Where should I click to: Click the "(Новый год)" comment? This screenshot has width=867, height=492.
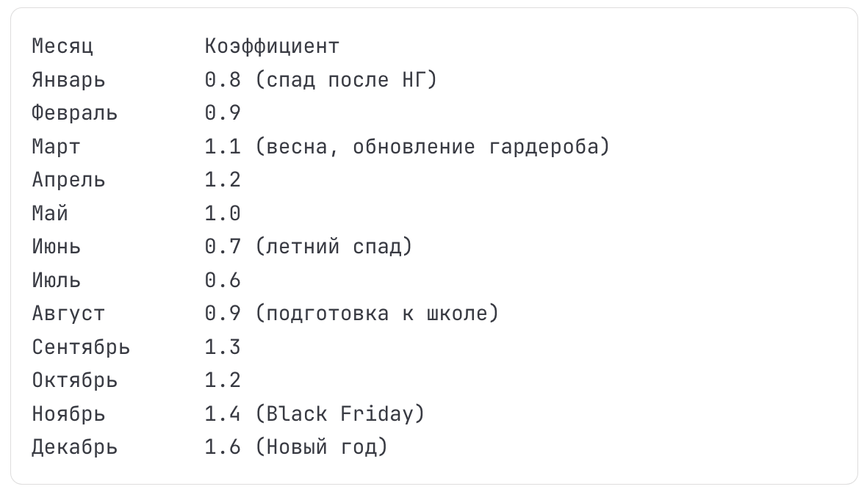pos(321,447)
